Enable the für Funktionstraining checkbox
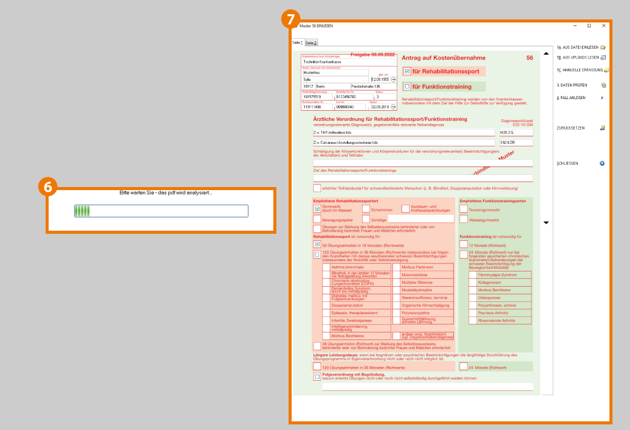The width and height of the screenshot is (630, 430). [x=407, y=86]
